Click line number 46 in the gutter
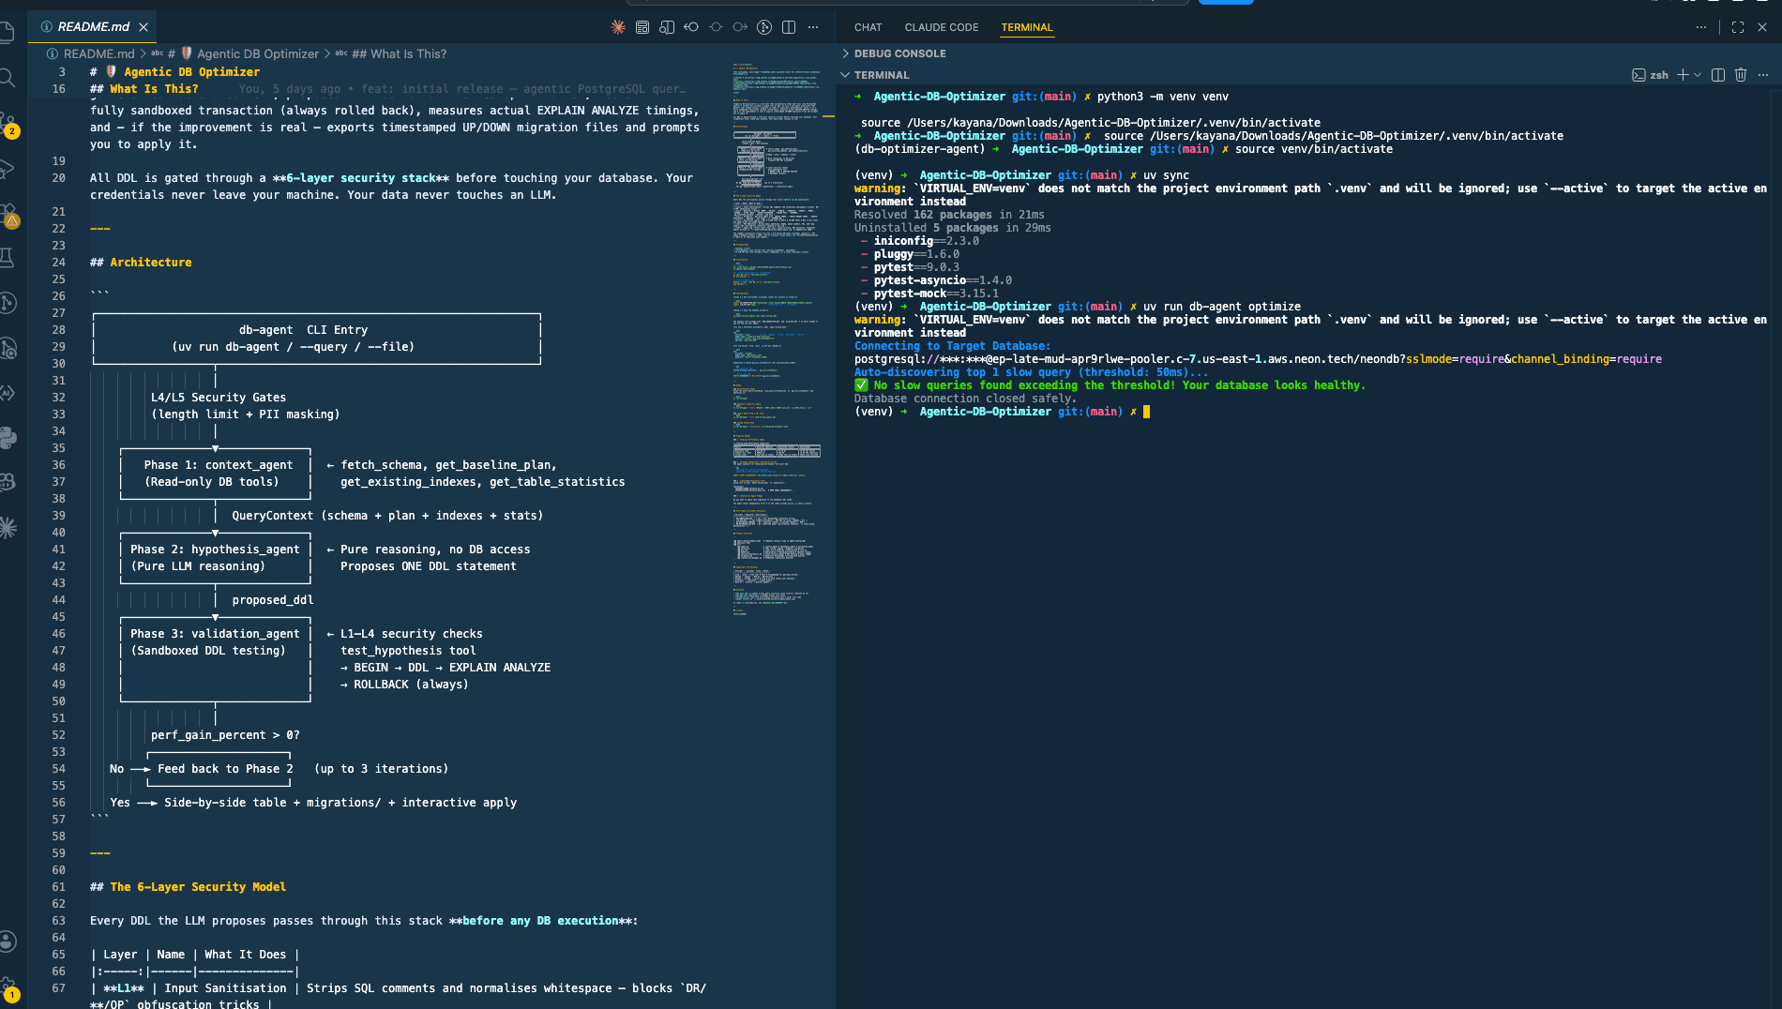This screenshot has width=1782, height=1009. point(58,634)
